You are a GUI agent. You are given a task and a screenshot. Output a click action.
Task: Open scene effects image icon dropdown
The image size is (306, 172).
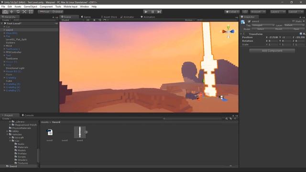pos(105,20)
